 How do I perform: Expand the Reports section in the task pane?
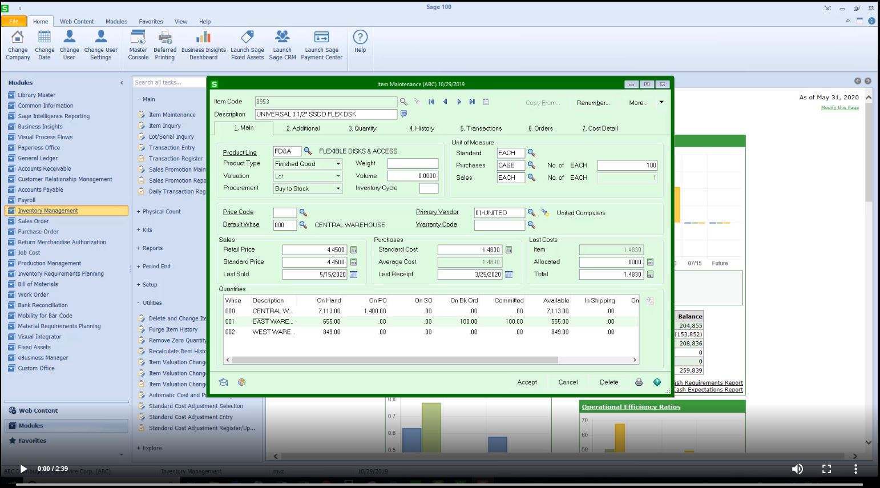click(x=151, y=248)
